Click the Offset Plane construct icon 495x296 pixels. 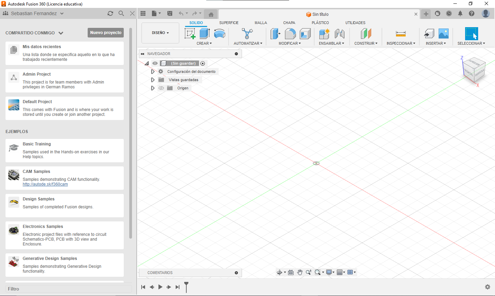click(366, 34)
